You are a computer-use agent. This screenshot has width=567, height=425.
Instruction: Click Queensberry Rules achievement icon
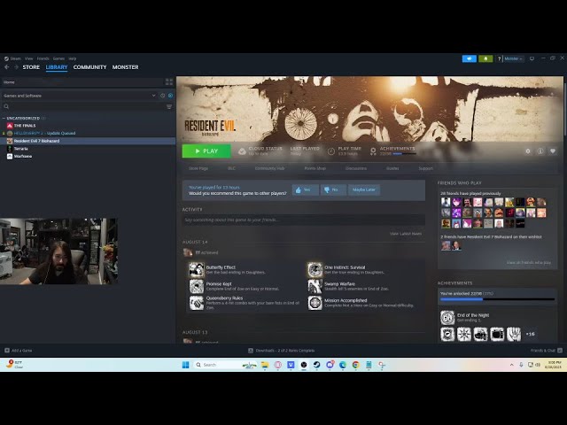pos(197,303)
